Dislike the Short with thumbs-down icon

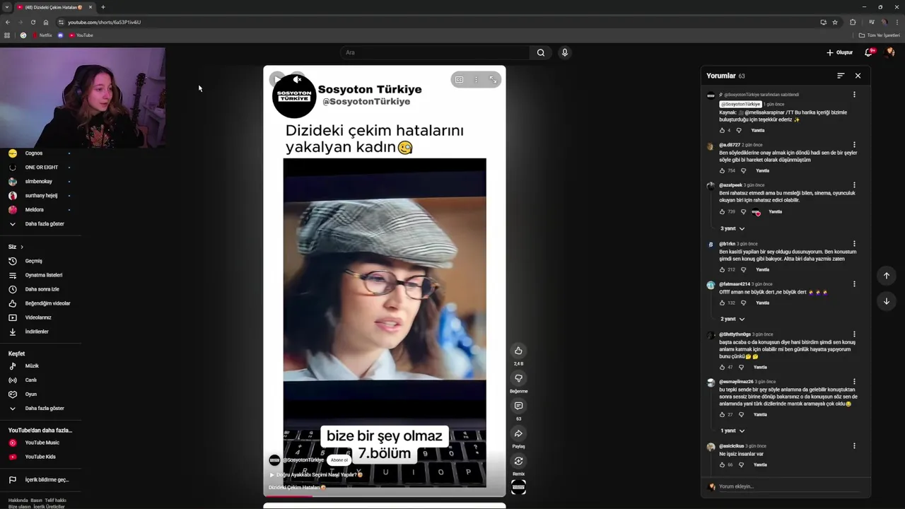pos(518,378)
